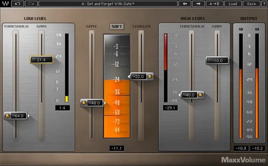Click the left output level meter

tap(241, 86)
